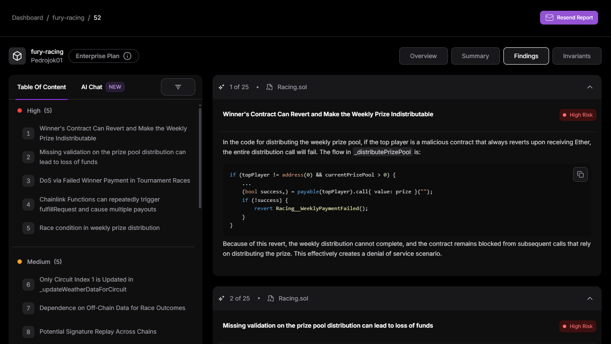This screenshot has height=344, width=611.
Task: Click the sparkle icon next to 2 of 25
Action: (222, 298)
